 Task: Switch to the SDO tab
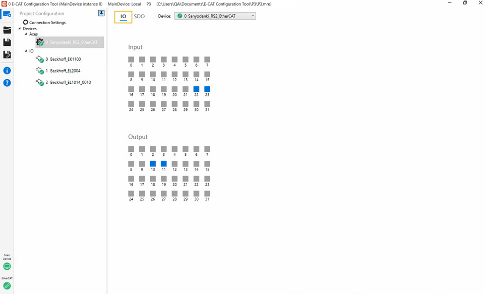click(x=139, y=17)
